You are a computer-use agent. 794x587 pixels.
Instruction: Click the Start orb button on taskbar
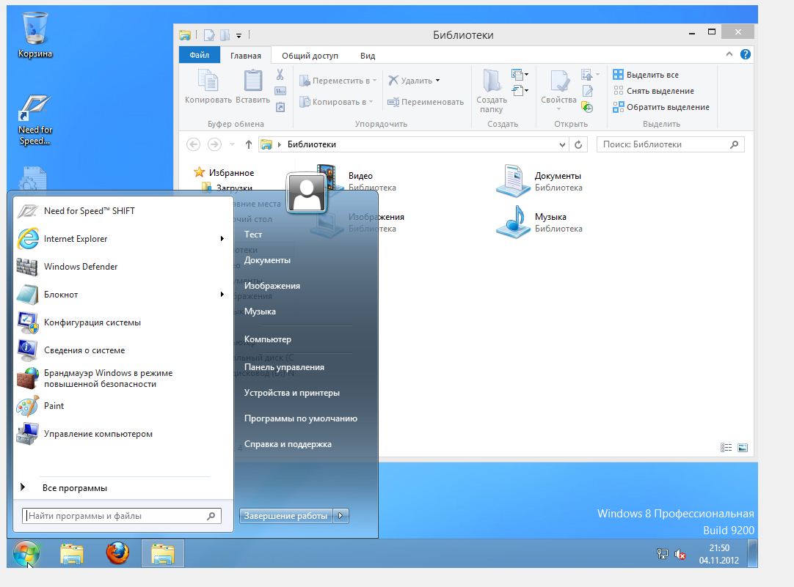(x=26, y=553)
